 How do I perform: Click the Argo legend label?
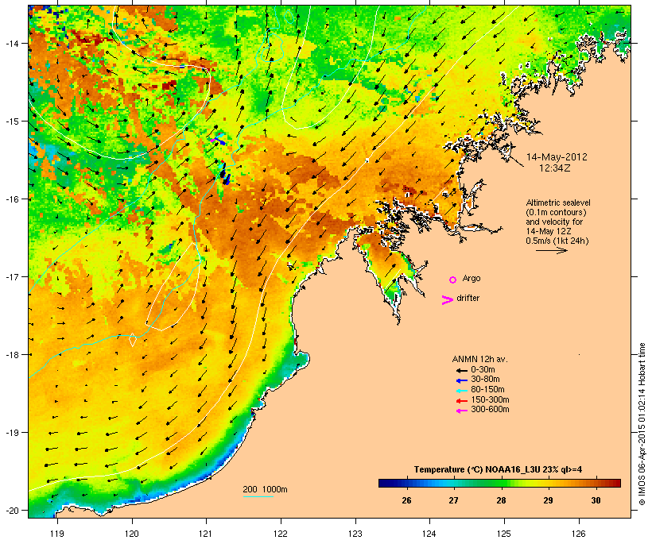click(x=472, y=278)
